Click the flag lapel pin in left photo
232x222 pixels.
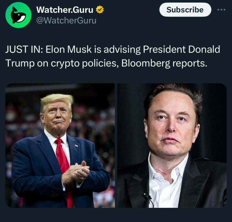(x=76, y=146)
